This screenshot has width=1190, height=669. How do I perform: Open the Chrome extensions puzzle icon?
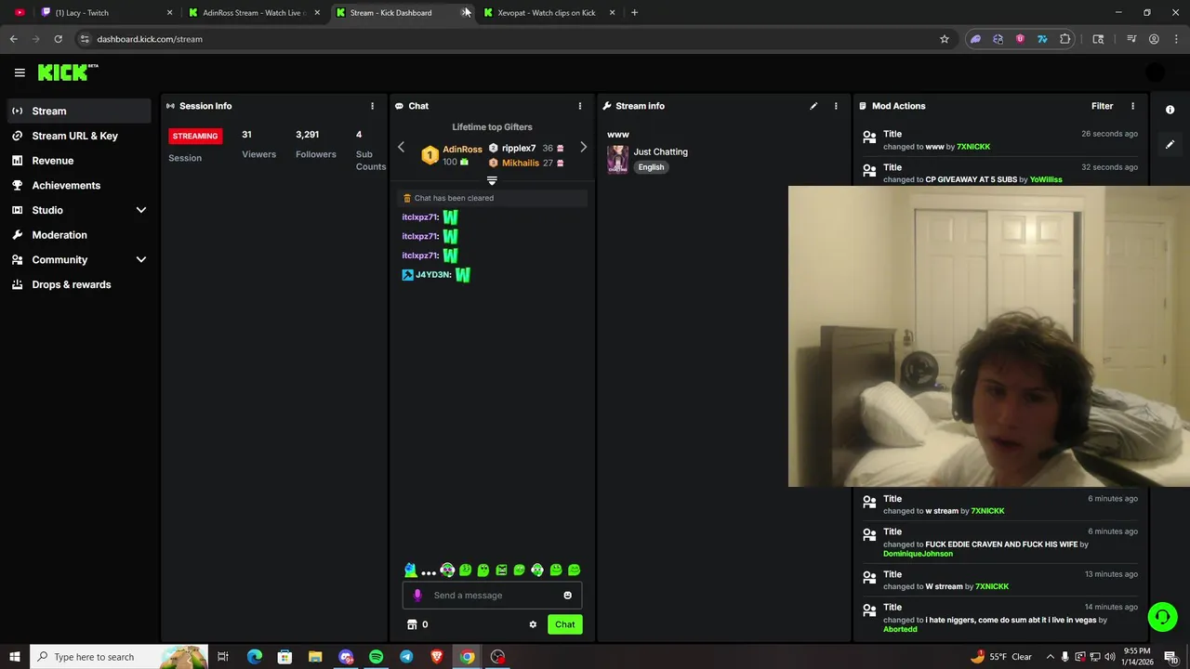point(1065,39)
